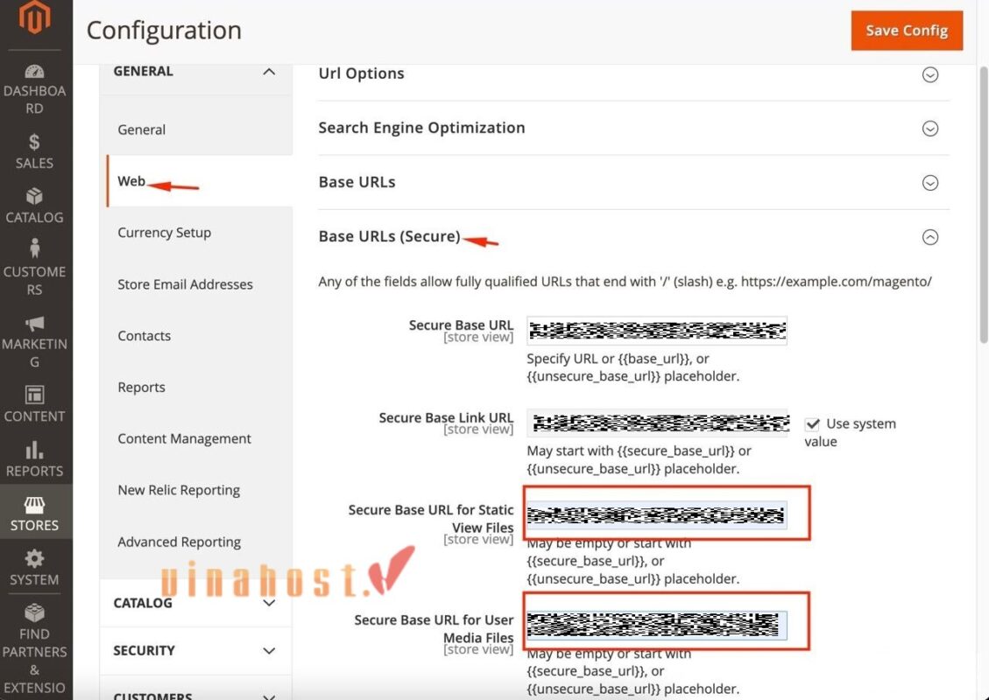This screenshot has height=700, width=989.
Task: Open the Content layout icon
Action: point(35,395)
